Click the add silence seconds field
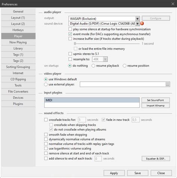177x178 pixels. [98, 159]
